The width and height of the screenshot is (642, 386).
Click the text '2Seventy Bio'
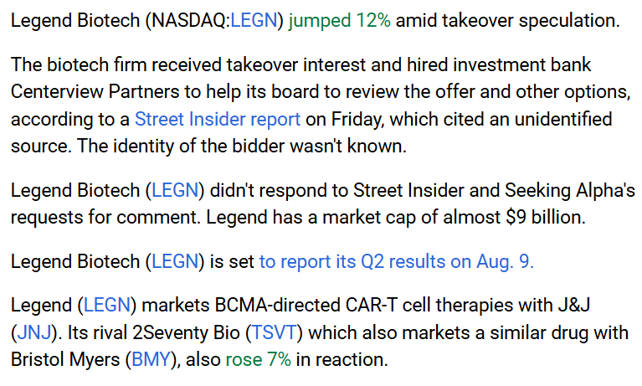pos(186,332)
